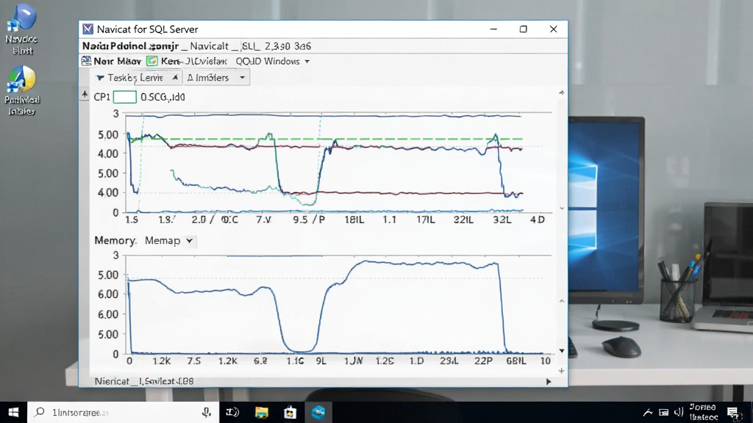Click the network icon in the system tray
The height and width of the screenshot is (423, 753).
pos(664,413)
